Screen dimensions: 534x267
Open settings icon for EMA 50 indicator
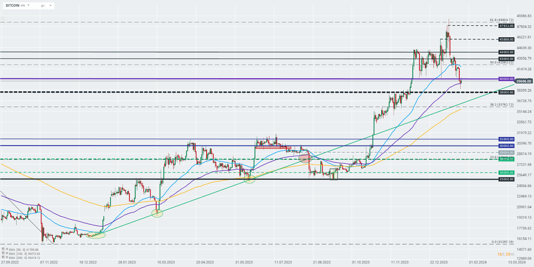pyautogui.click(x=3, y=249)
